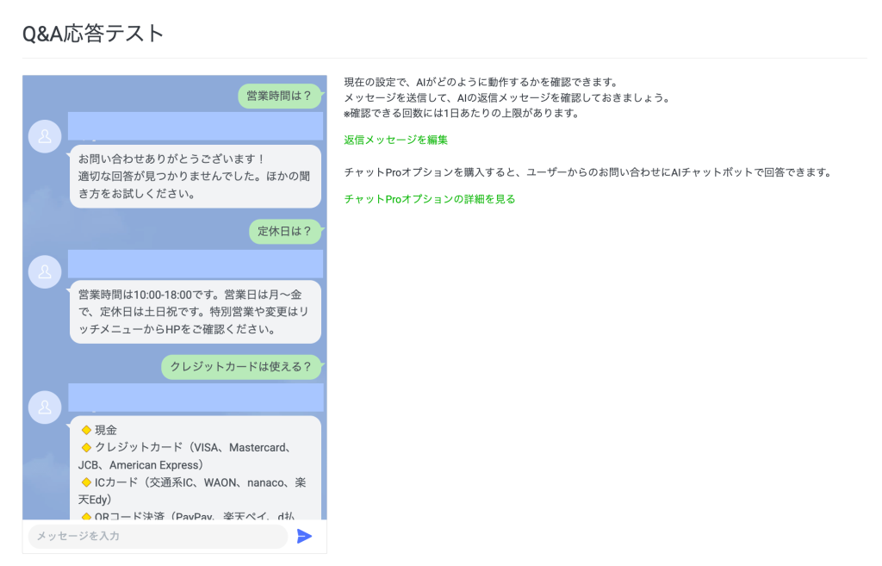Click the empty blue bubble above the apology
The image size is (882, 566).
point(195,127)
